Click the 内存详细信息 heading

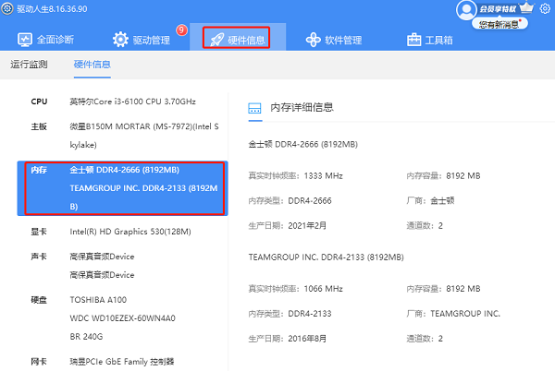(302, 107)
